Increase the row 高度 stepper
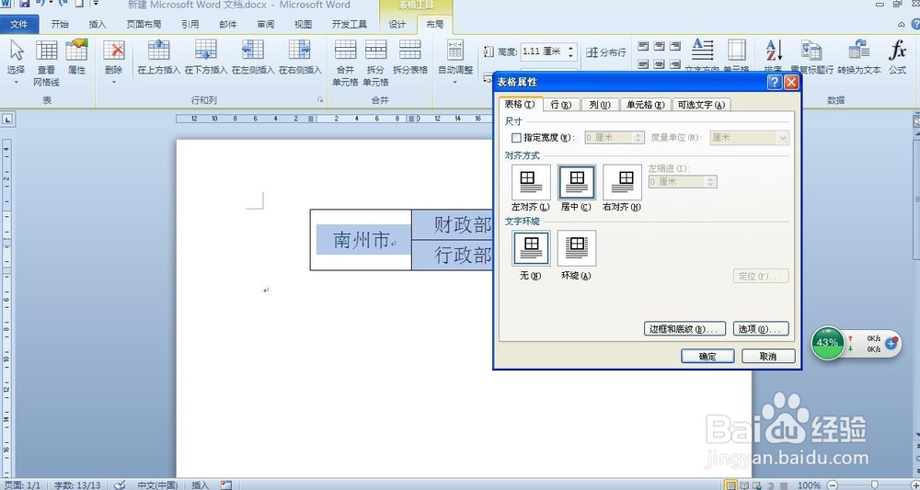 coord(571,48)
